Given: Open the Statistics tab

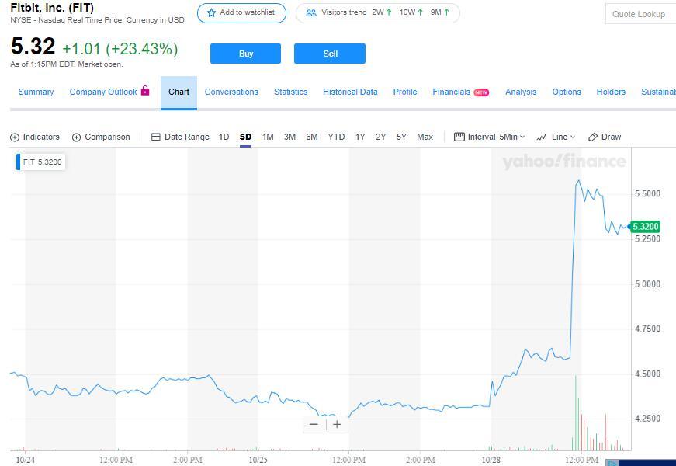Looking at the screenshot, I should click(290, 92).
